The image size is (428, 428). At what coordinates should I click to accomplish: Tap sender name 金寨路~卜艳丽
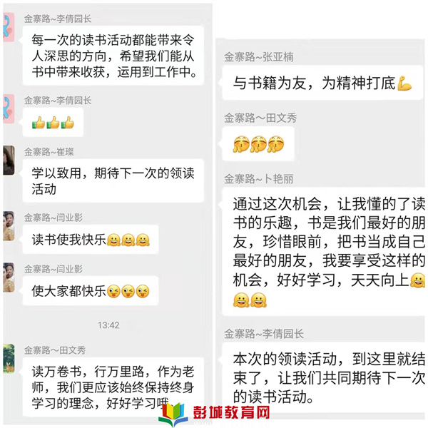259,179
